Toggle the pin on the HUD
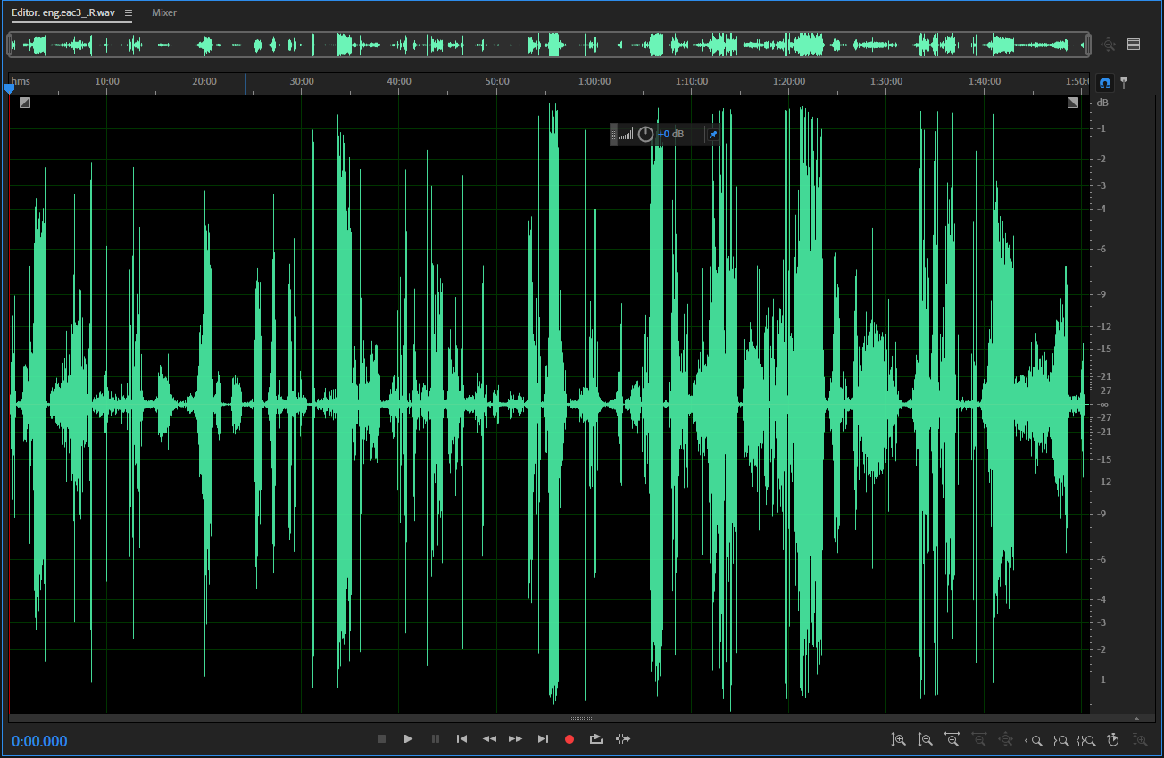This screenshot has height=758, width=1164. pos(712,135)
